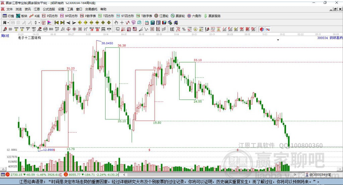Activate the crosshair cursor tool
This screenshot has width=343, height=185.
[122, 22]
